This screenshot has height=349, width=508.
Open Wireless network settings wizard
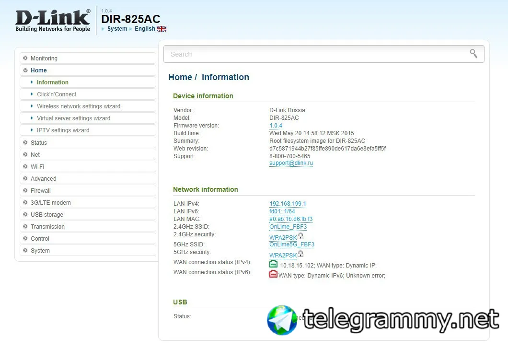pos(88,106)
